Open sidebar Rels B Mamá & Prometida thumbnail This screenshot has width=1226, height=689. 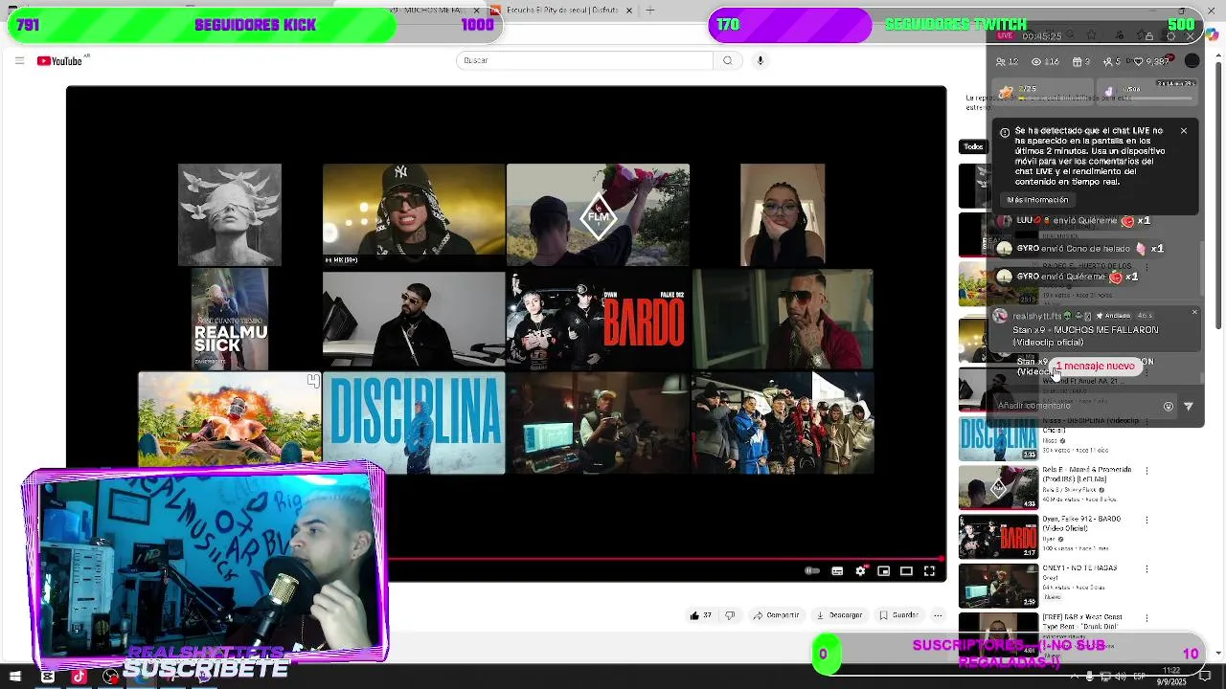(998, 488)
